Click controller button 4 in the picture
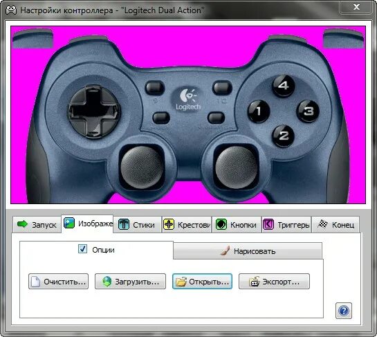Image resolution: width=377 pixels, height=337 pixels. 284,86
